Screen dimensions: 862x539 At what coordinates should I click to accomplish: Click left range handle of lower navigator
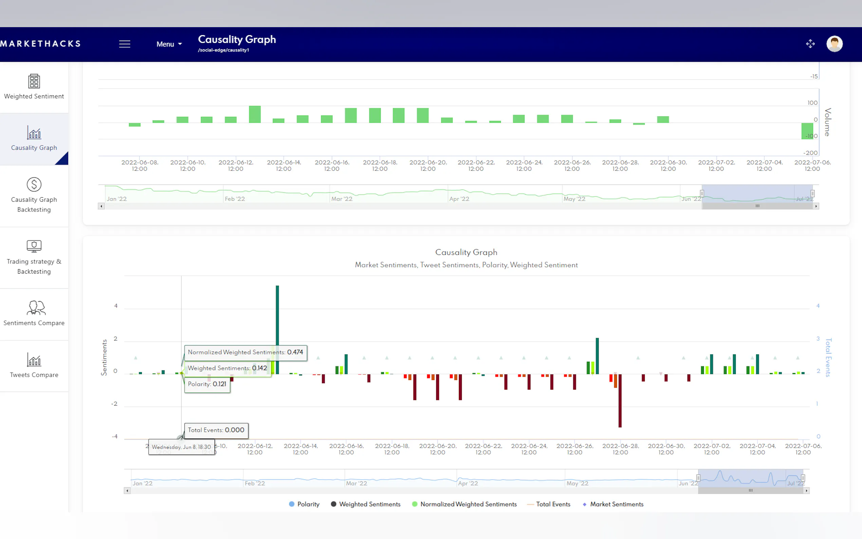coord(698,478)
